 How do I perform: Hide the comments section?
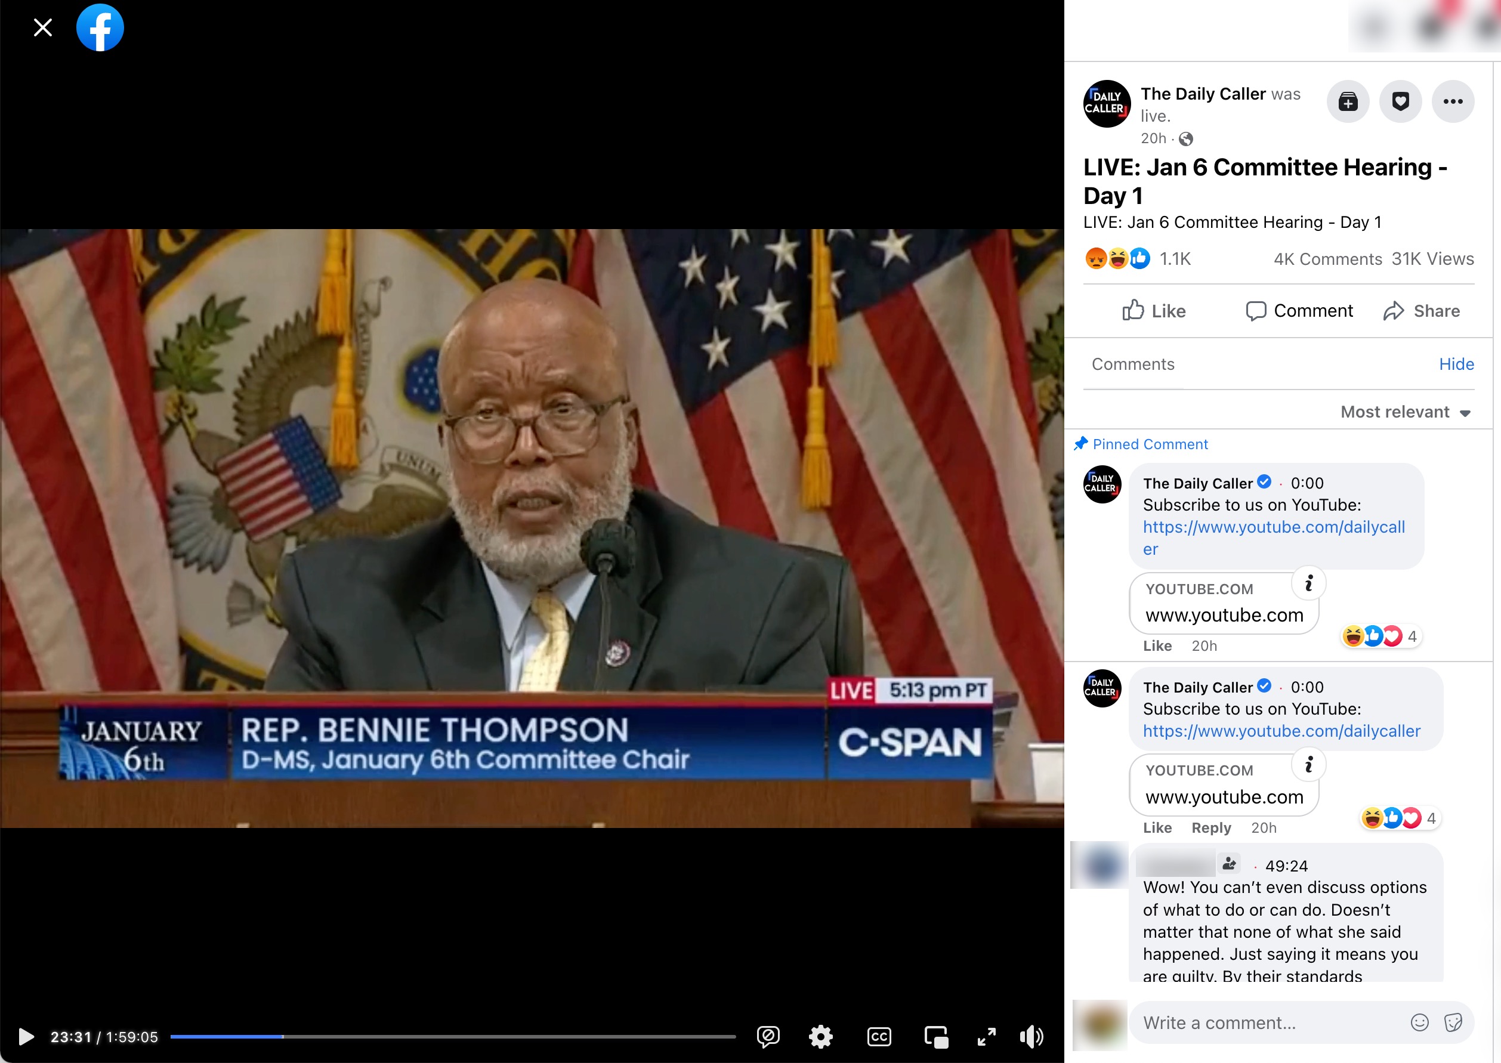tap(1455, 364)
